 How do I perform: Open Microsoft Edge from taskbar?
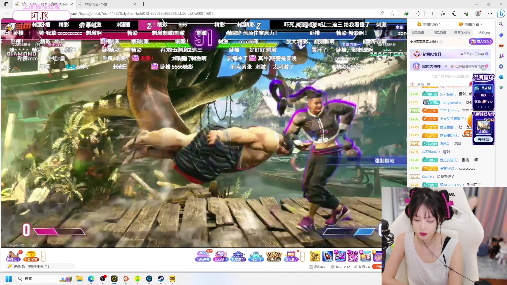point(91,279)
